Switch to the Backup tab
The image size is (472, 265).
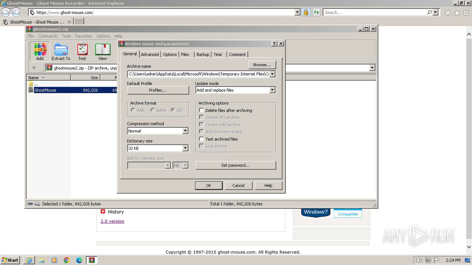coord(203,54)
